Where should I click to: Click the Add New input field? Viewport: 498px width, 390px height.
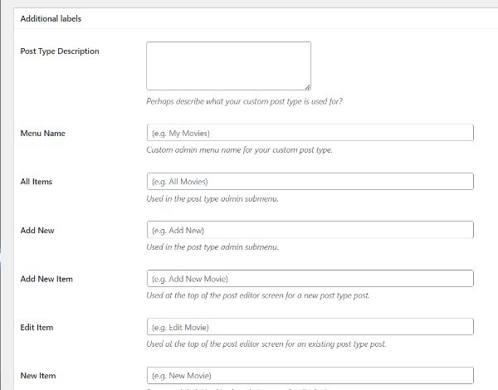310,230
